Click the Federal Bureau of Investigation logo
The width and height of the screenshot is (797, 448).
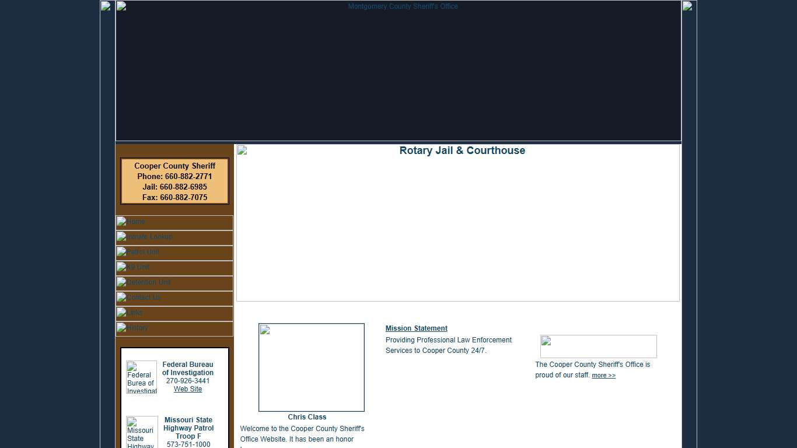point(142,377)
